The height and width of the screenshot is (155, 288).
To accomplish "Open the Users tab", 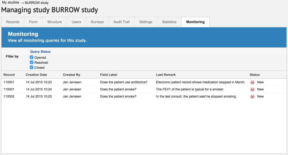I will tap(76, 22).
